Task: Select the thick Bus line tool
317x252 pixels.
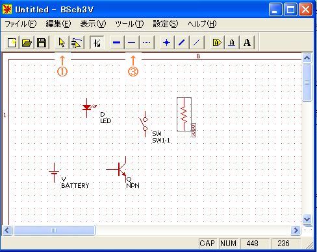Action: 117,43
